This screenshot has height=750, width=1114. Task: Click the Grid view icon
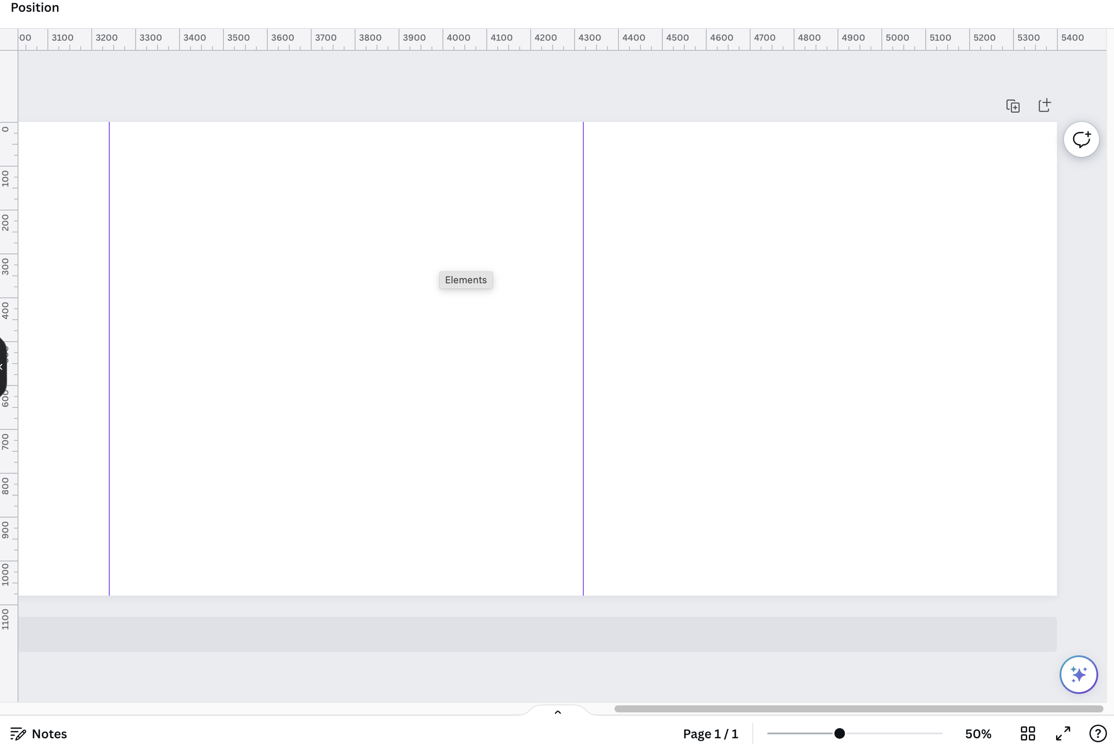click(x=1028, y=733)
